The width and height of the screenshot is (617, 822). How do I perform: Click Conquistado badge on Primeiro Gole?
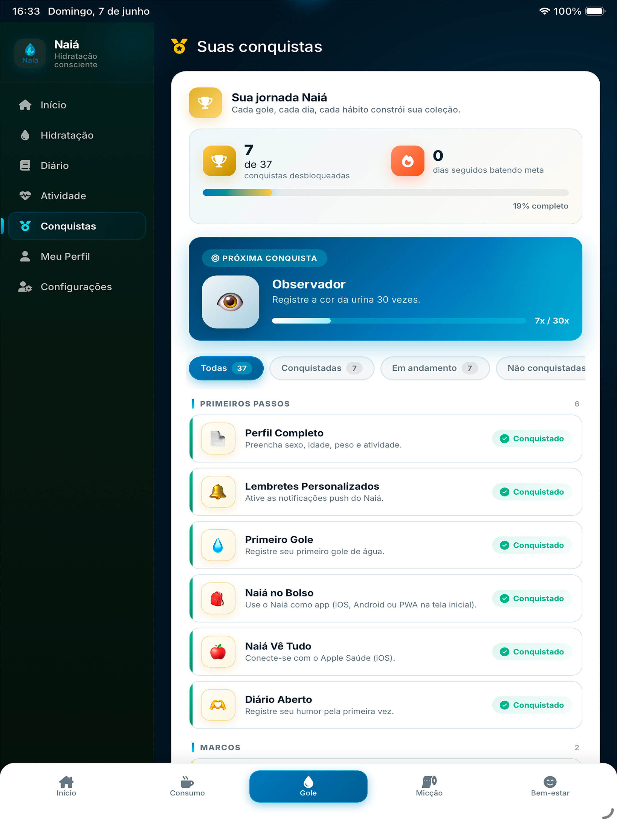[x=532, y=545]
